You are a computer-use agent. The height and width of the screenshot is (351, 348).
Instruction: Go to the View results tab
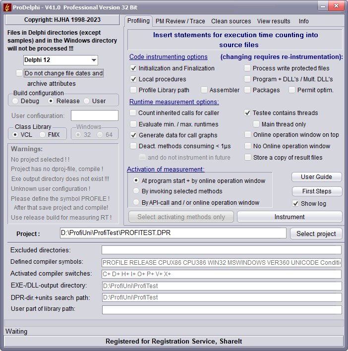click(274, 21)
